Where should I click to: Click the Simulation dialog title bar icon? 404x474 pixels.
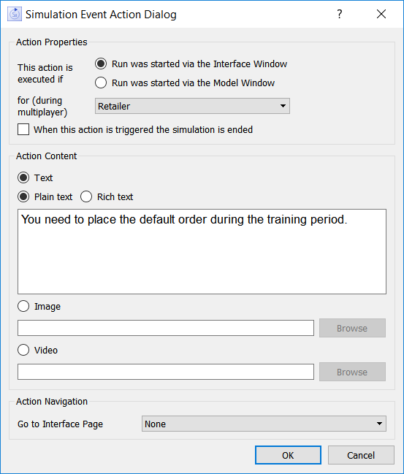pyautogui.click(x=15, y=14)
